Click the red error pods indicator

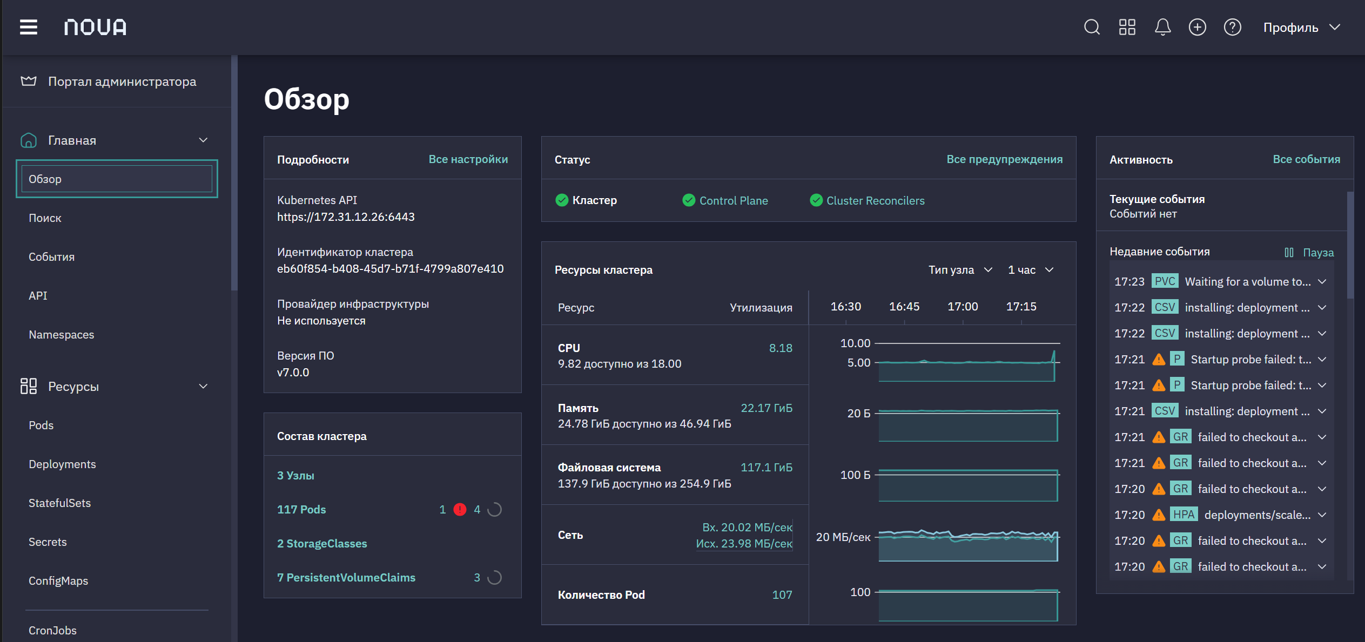tap(460, 510)
